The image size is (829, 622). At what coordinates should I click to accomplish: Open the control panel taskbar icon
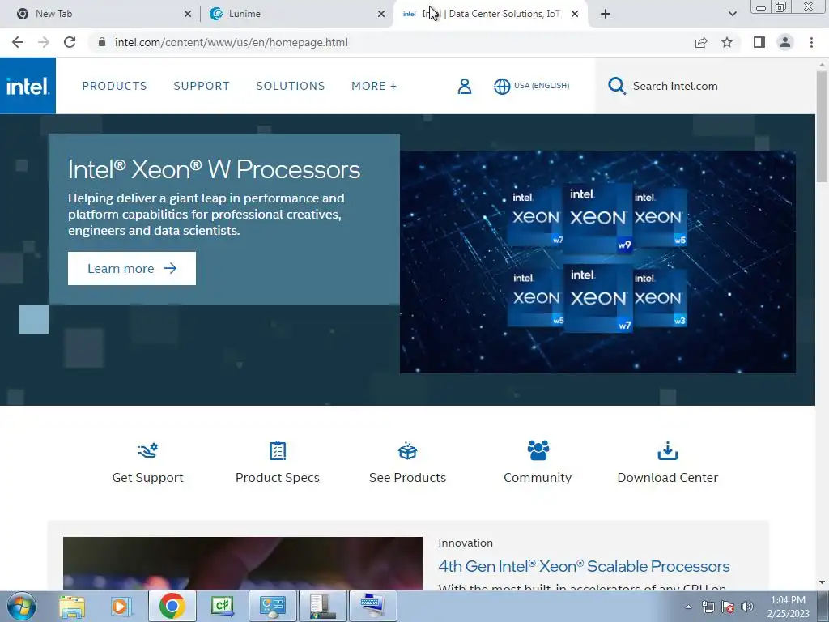pos(273,606)
